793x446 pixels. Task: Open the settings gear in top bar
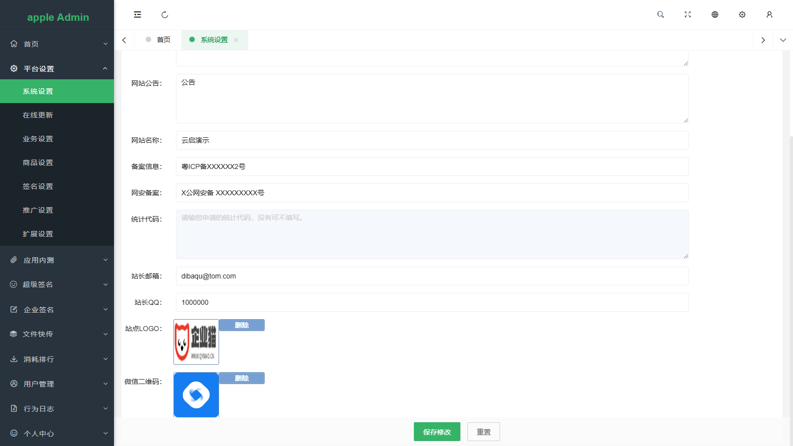pyautogui.click(x=742, y=14)
